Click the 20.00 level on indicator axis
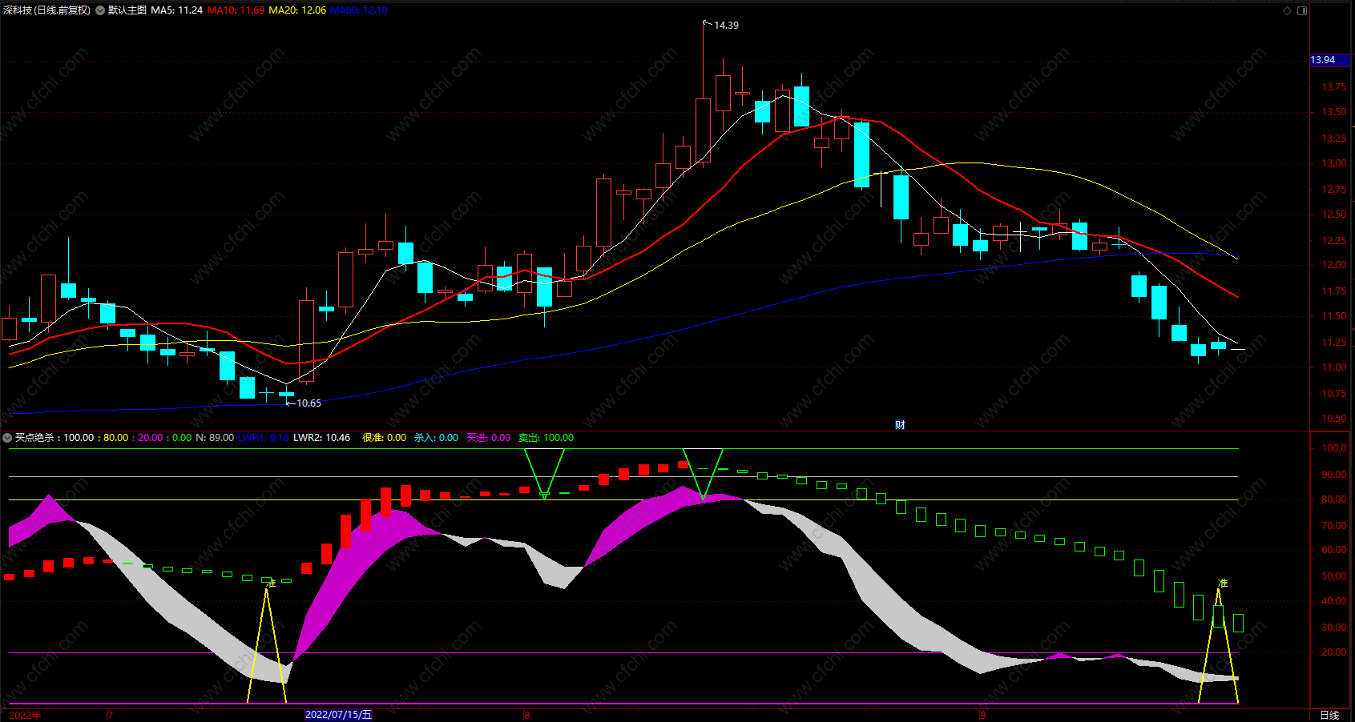Image resolution: width=1355 pixels, height=722 pixels. click(1334, 652)
